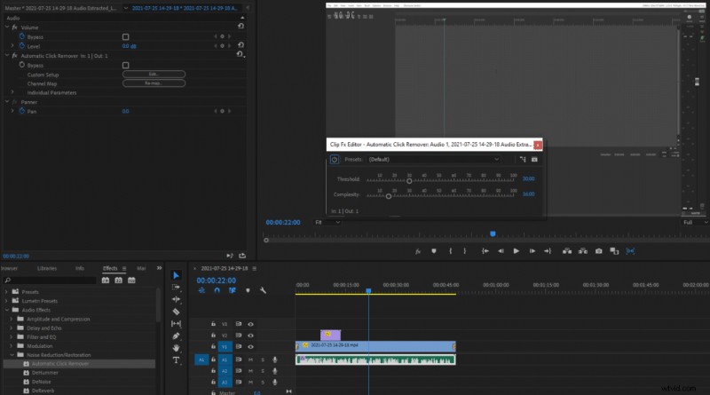Toggle linked selection in timeline

233,290
